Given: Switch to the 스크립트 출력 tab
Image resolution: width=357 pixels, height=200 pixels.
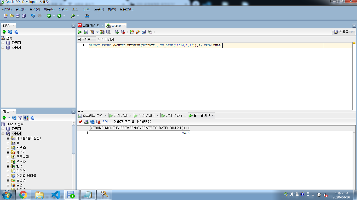Looking at the screenshot, I should tap(93, 115).
